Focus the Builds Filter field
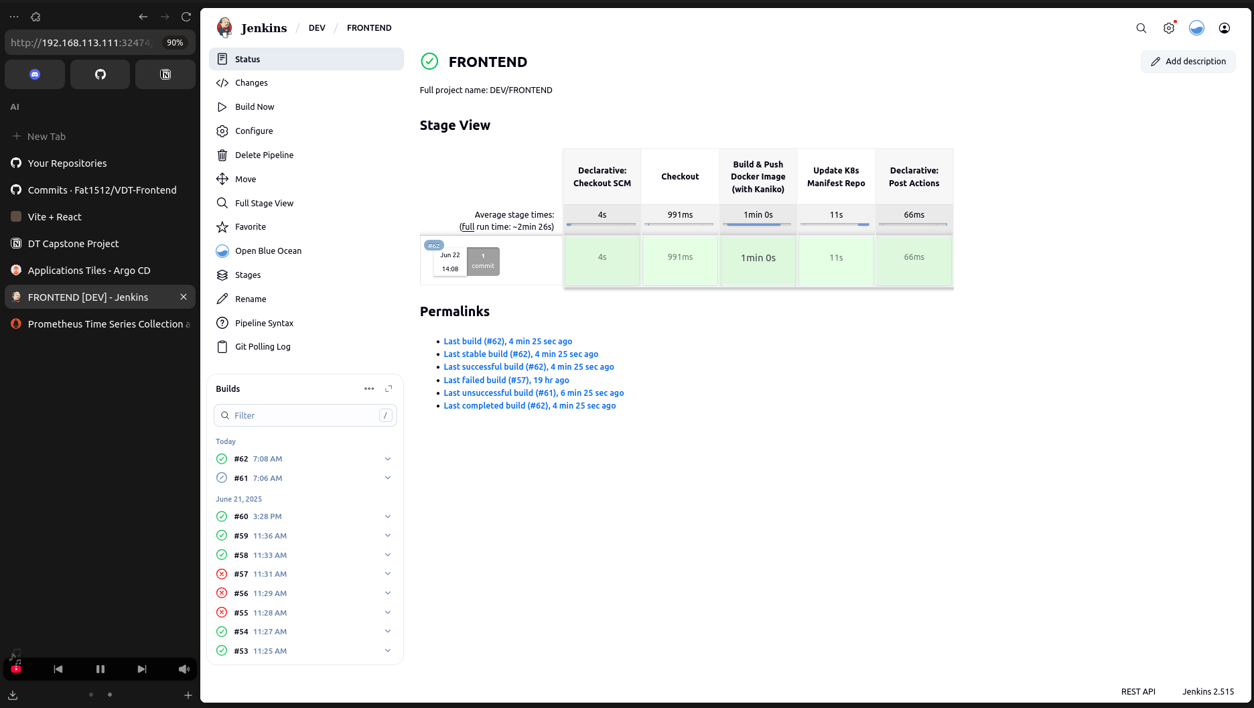This screenshot has height=708, width=1254. (305, 415)
